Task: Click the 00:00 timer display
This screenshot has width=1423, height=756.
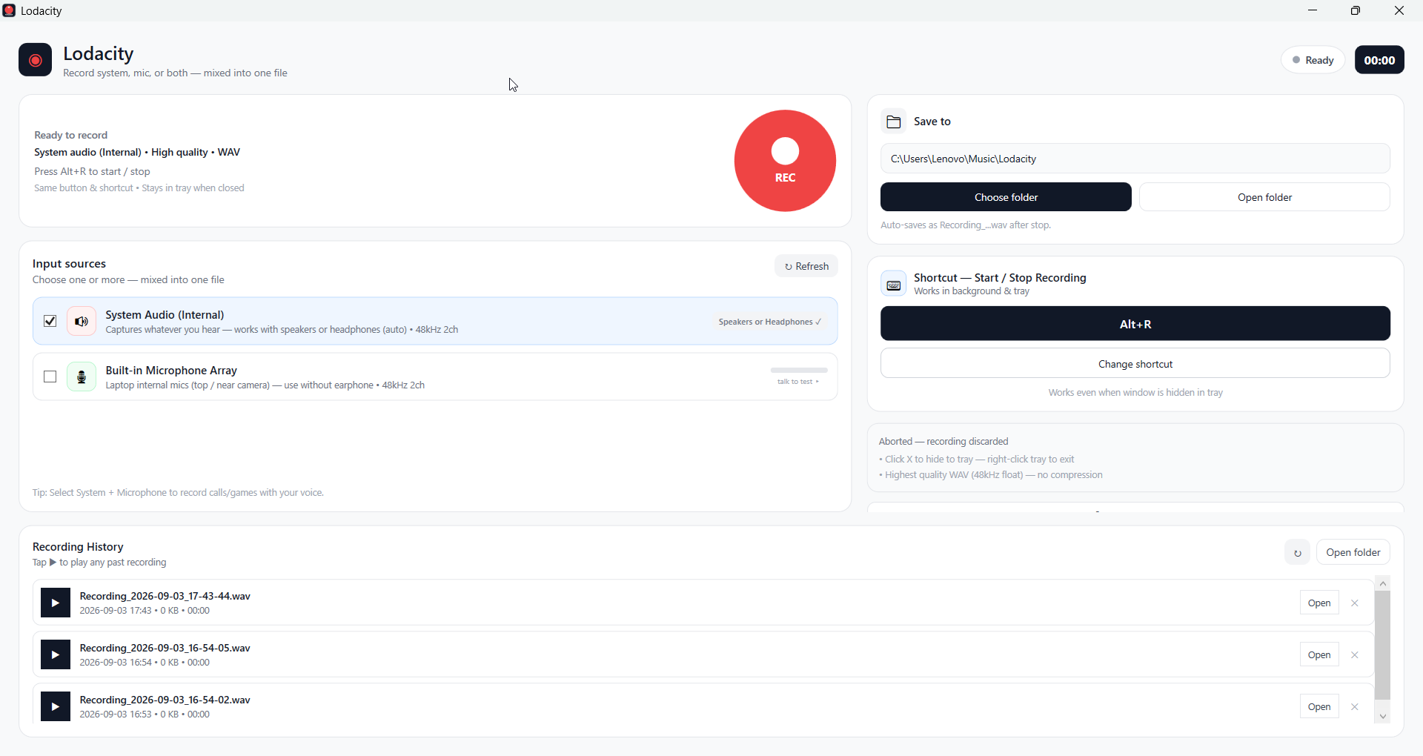Action: 1379,60
